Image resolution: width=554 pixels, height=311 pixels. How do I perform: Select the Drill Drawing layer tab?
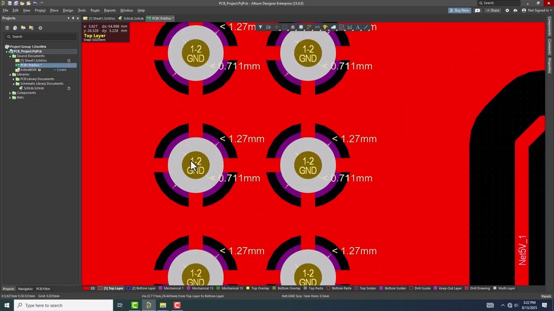pos(478,288)
